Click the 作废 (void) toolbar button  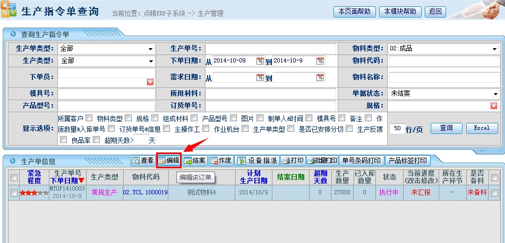click(x=220, y=160)
